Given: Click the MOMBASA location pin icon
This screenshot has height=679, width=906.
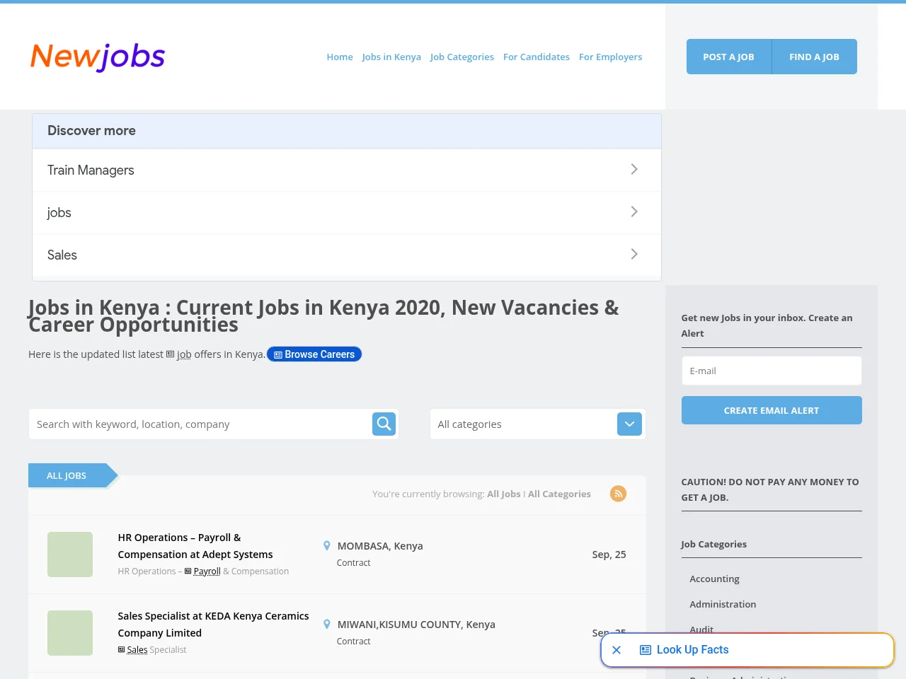Looking at the screenshot, I should (327, 546).
